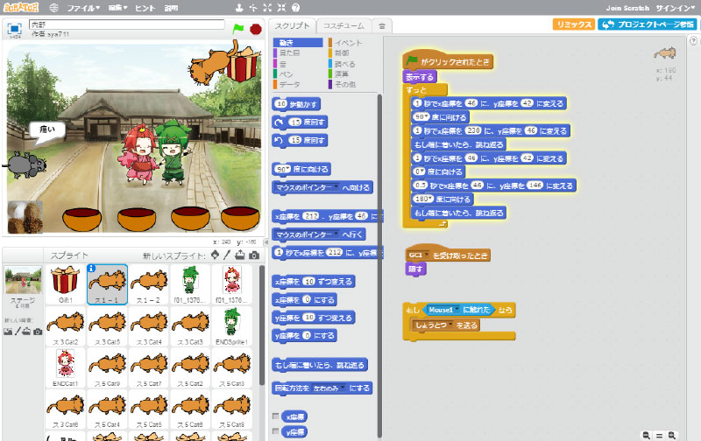Select the ENDCat1 sprite thumbnail
The width and height of the screenshot is (701, 441).
coord(65,367)
